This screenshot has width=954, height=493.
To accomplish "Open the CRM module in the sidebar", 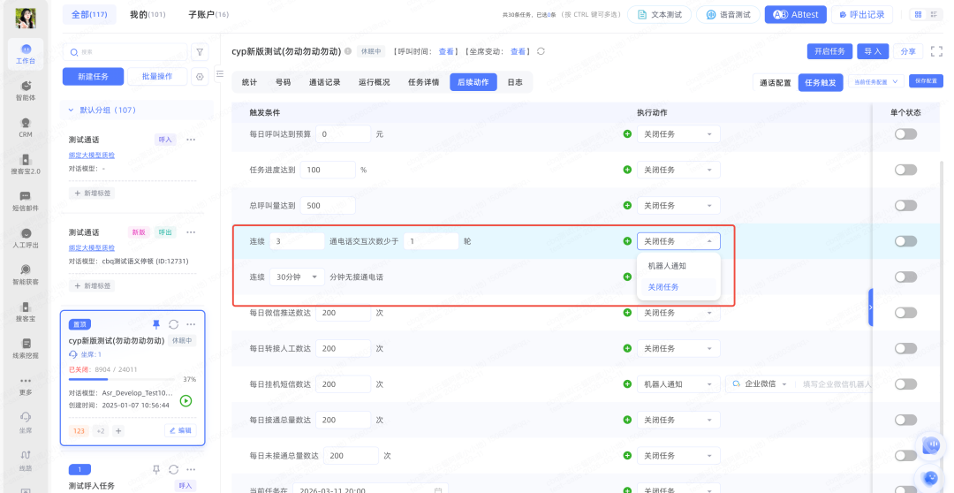I will 26,125.
